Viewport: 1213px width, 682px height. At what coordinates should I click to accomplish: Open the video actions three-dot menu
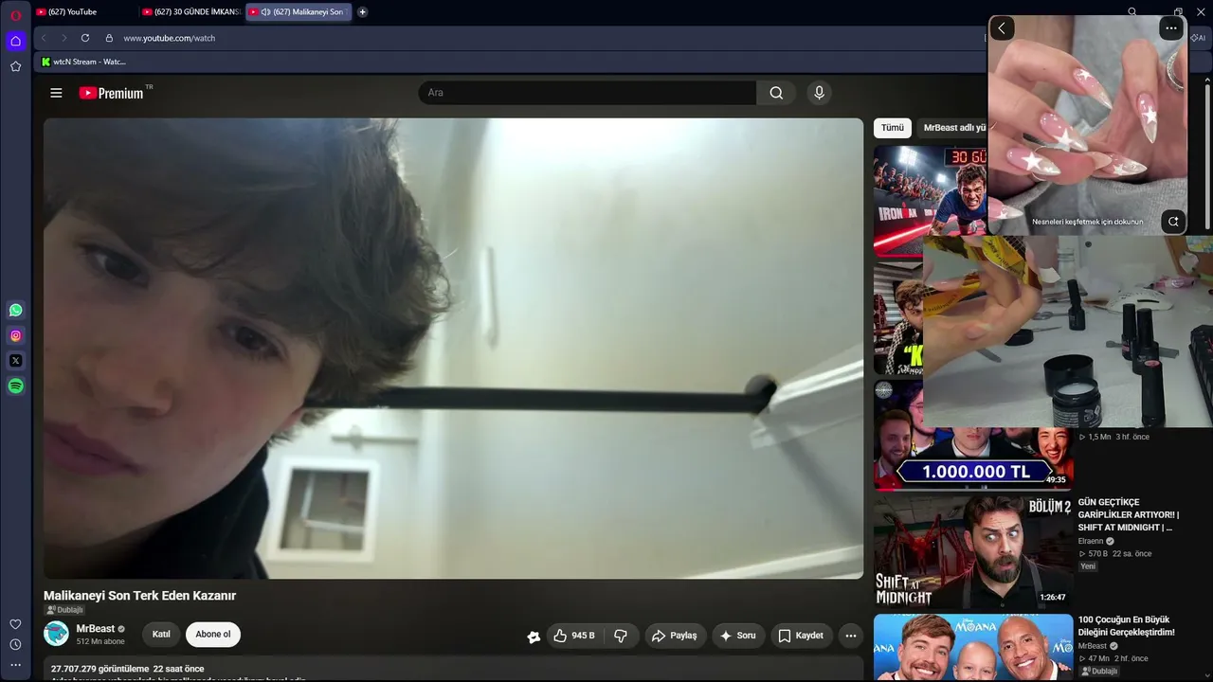point(851,636)
